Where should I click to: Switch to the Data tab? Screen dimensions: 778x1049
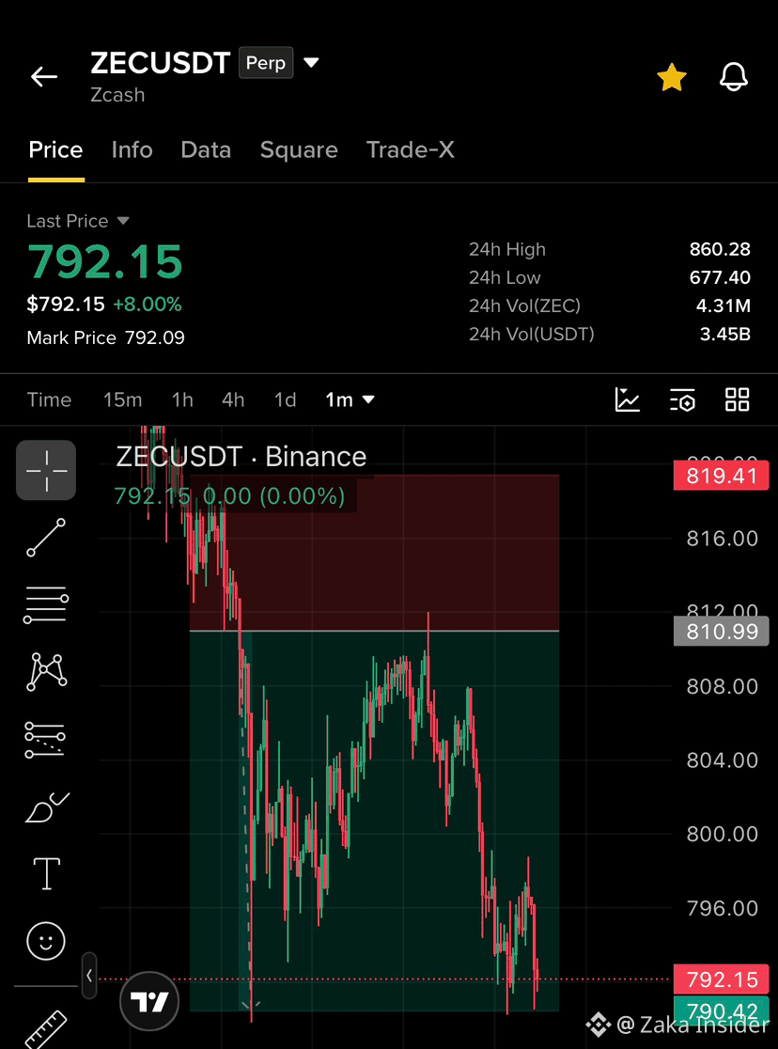pyautogui.click(x=206, y=149)
